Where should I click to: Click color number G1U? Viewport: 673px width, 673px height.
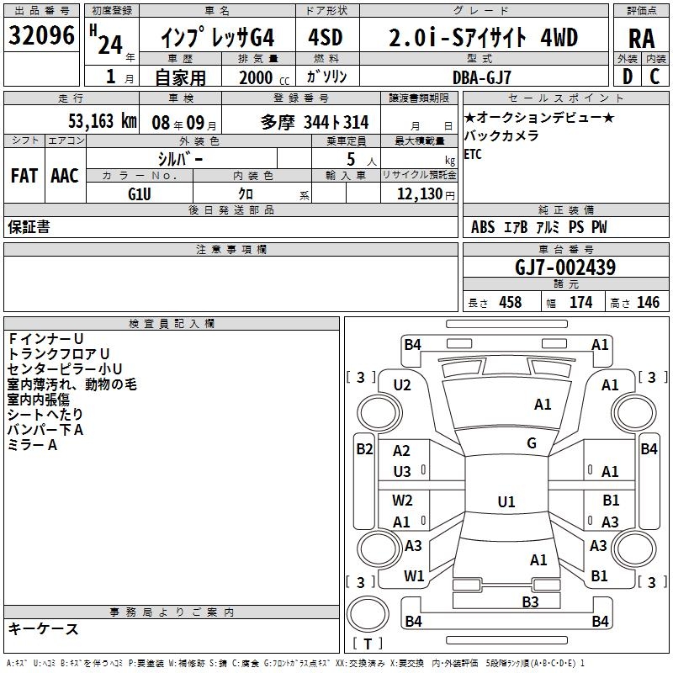pyautogui.click(x=140, y=194)
